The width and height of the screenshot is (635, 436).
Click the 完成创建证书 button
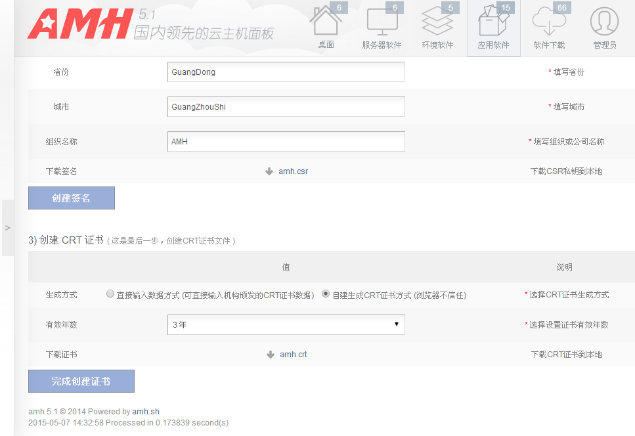81,381
